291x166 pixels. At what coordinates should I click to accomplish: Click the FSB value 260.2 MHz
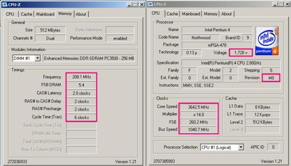[199, 122]
